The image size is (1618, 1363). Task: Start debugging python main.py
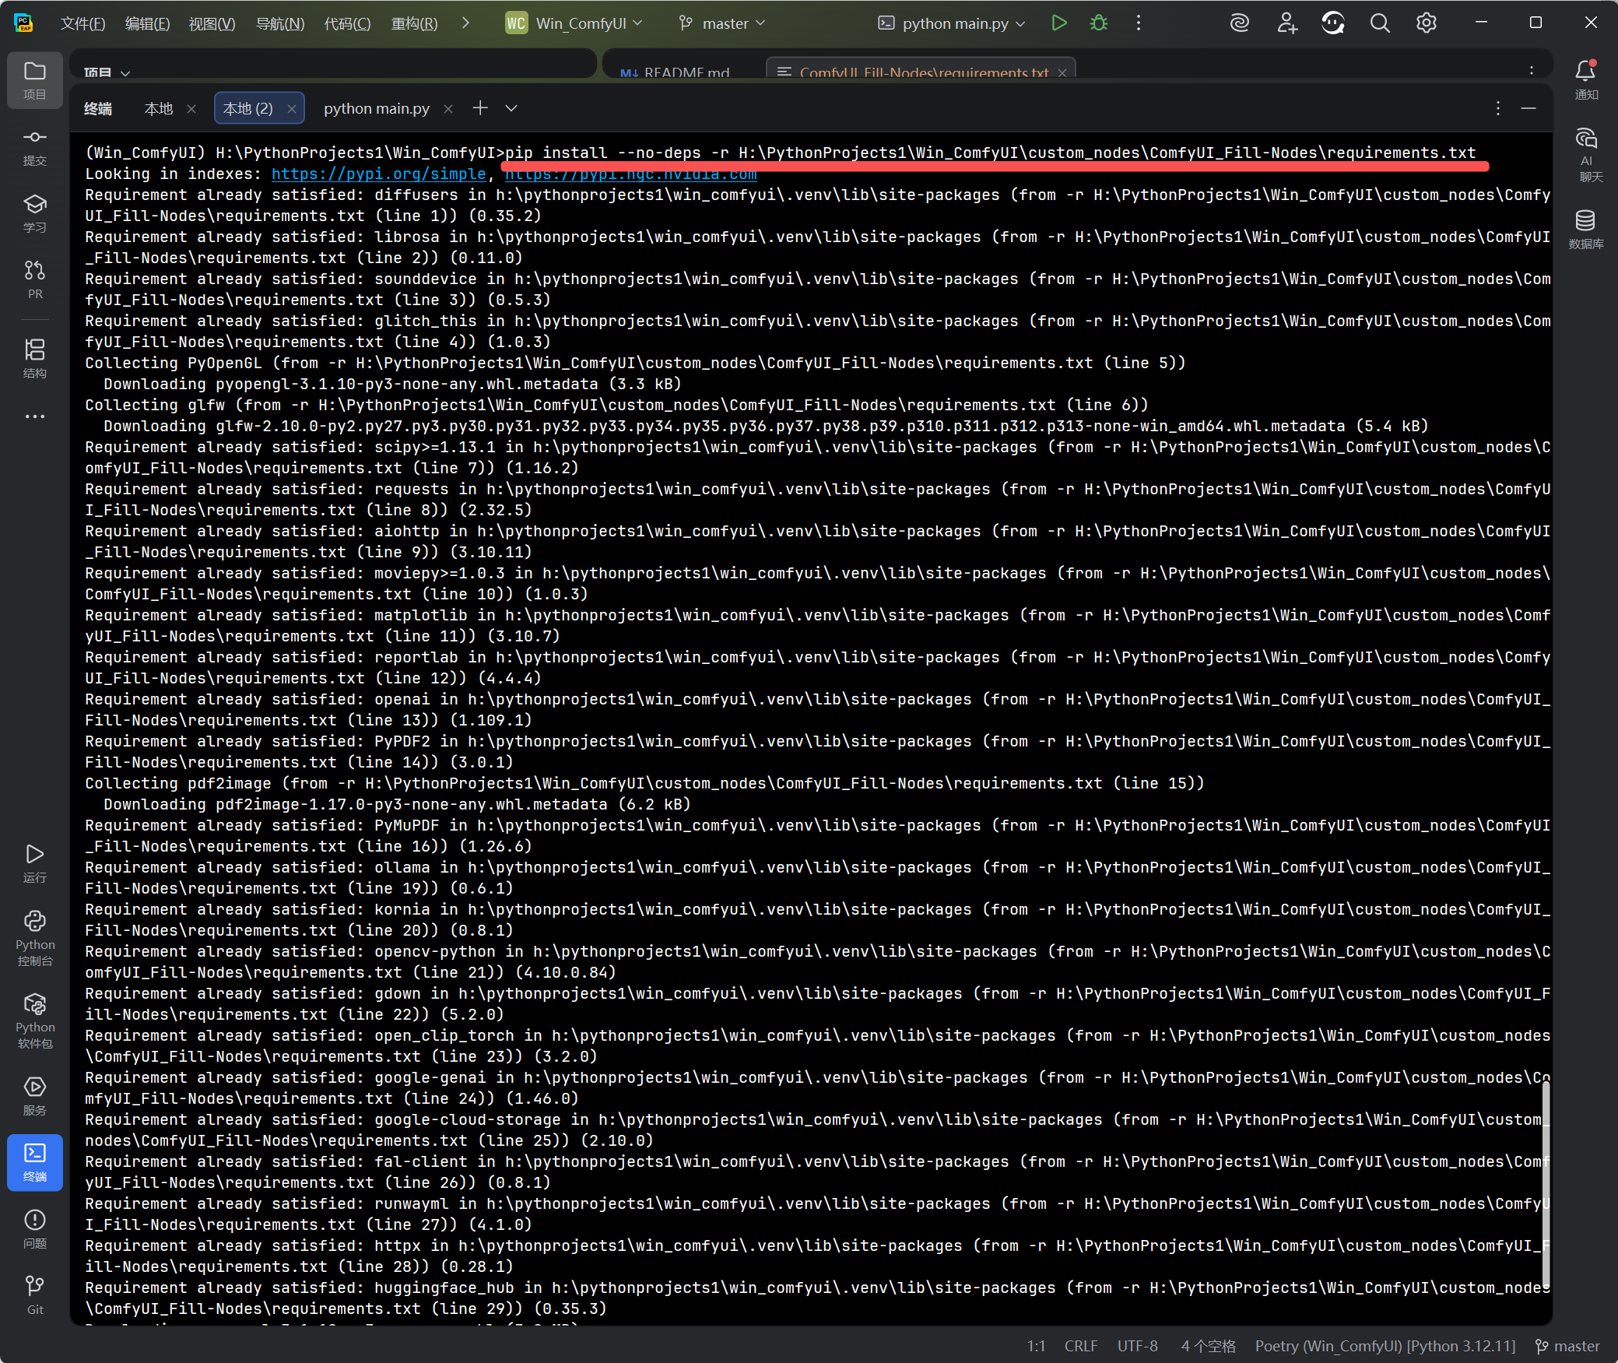click(1099, 23)
